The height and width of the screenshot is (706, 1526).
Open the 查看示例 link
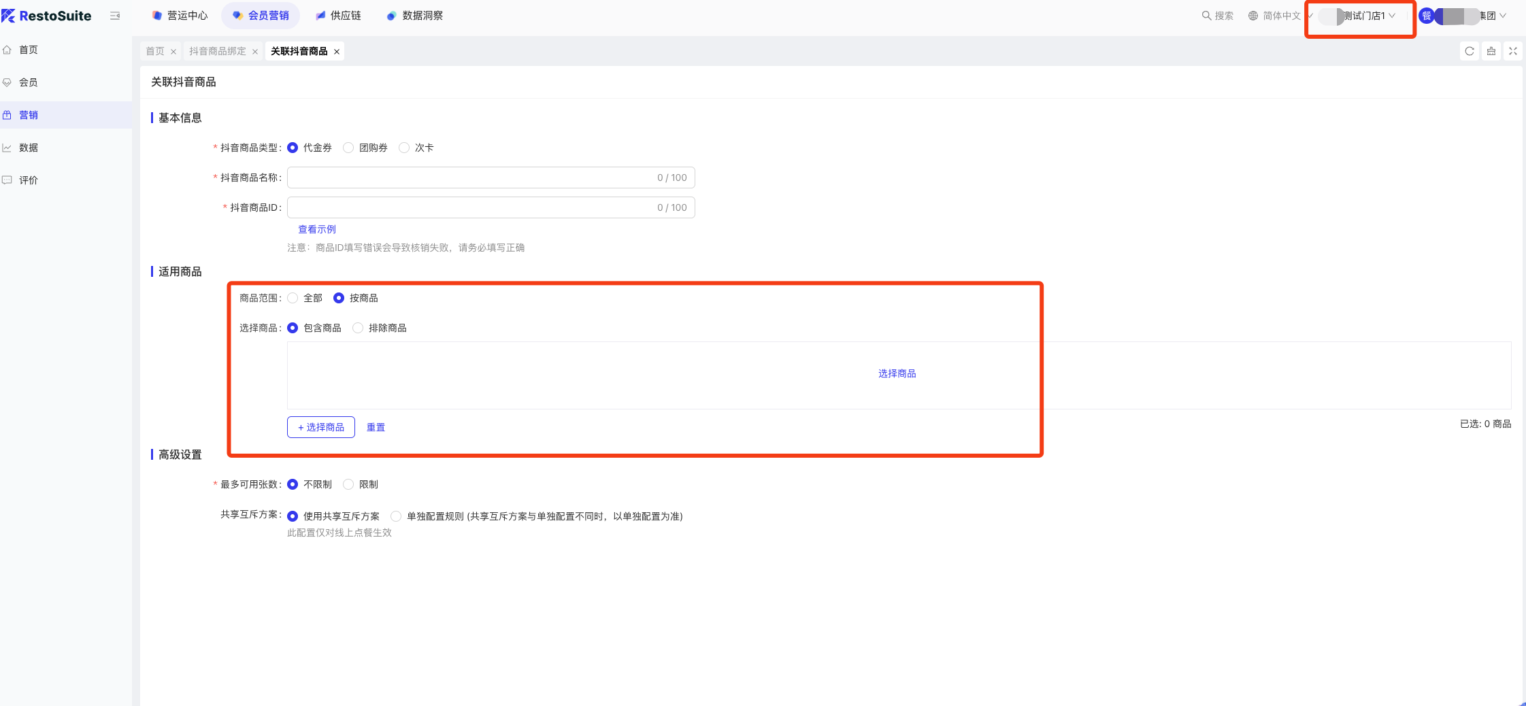coord(316,229)
